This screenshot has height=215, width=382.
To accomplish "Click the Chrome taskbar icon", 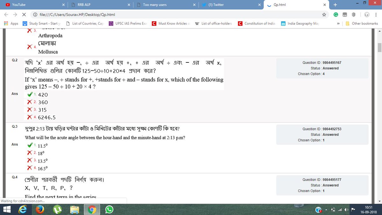I will [92, 209].
